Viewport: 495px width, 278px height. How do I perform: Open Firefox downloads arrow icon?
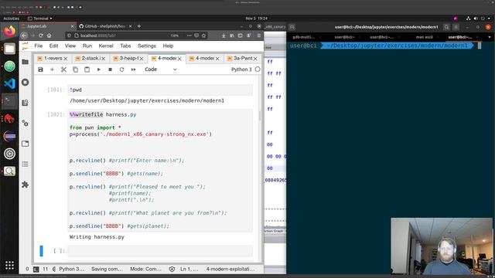pyautogui.click(x=224, y=36)
